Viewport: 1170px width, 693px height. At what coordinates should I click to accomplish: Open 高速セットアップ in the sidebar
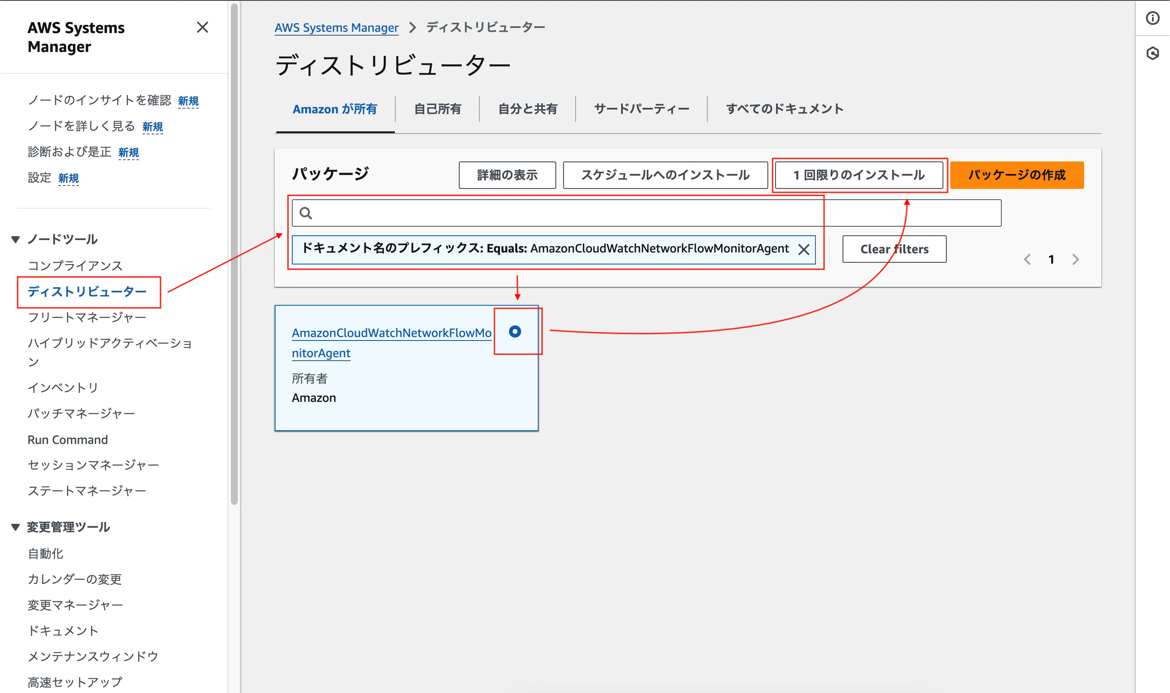[75, 682]
